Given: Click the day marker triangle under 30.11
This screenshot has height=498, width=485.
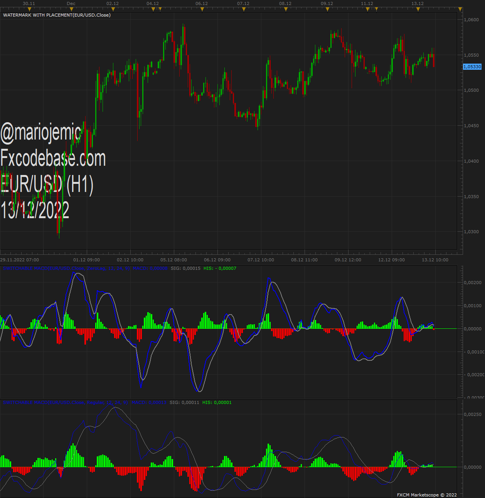Looking at the screenshot, I should [x=29, y=9].
